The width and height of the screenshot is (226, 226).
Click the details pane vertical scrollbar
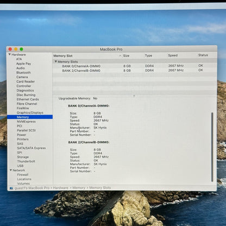(212, 147)
